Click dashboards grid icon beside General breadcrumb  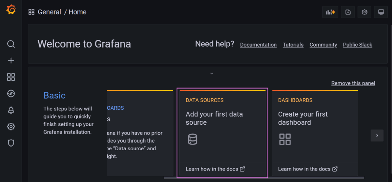pos(31,12)
